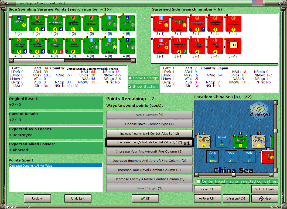The height and width of the screenshot is (209, 287).
Task: Click left arrow of map horizontal scrollbar
Action: [196, 175]
